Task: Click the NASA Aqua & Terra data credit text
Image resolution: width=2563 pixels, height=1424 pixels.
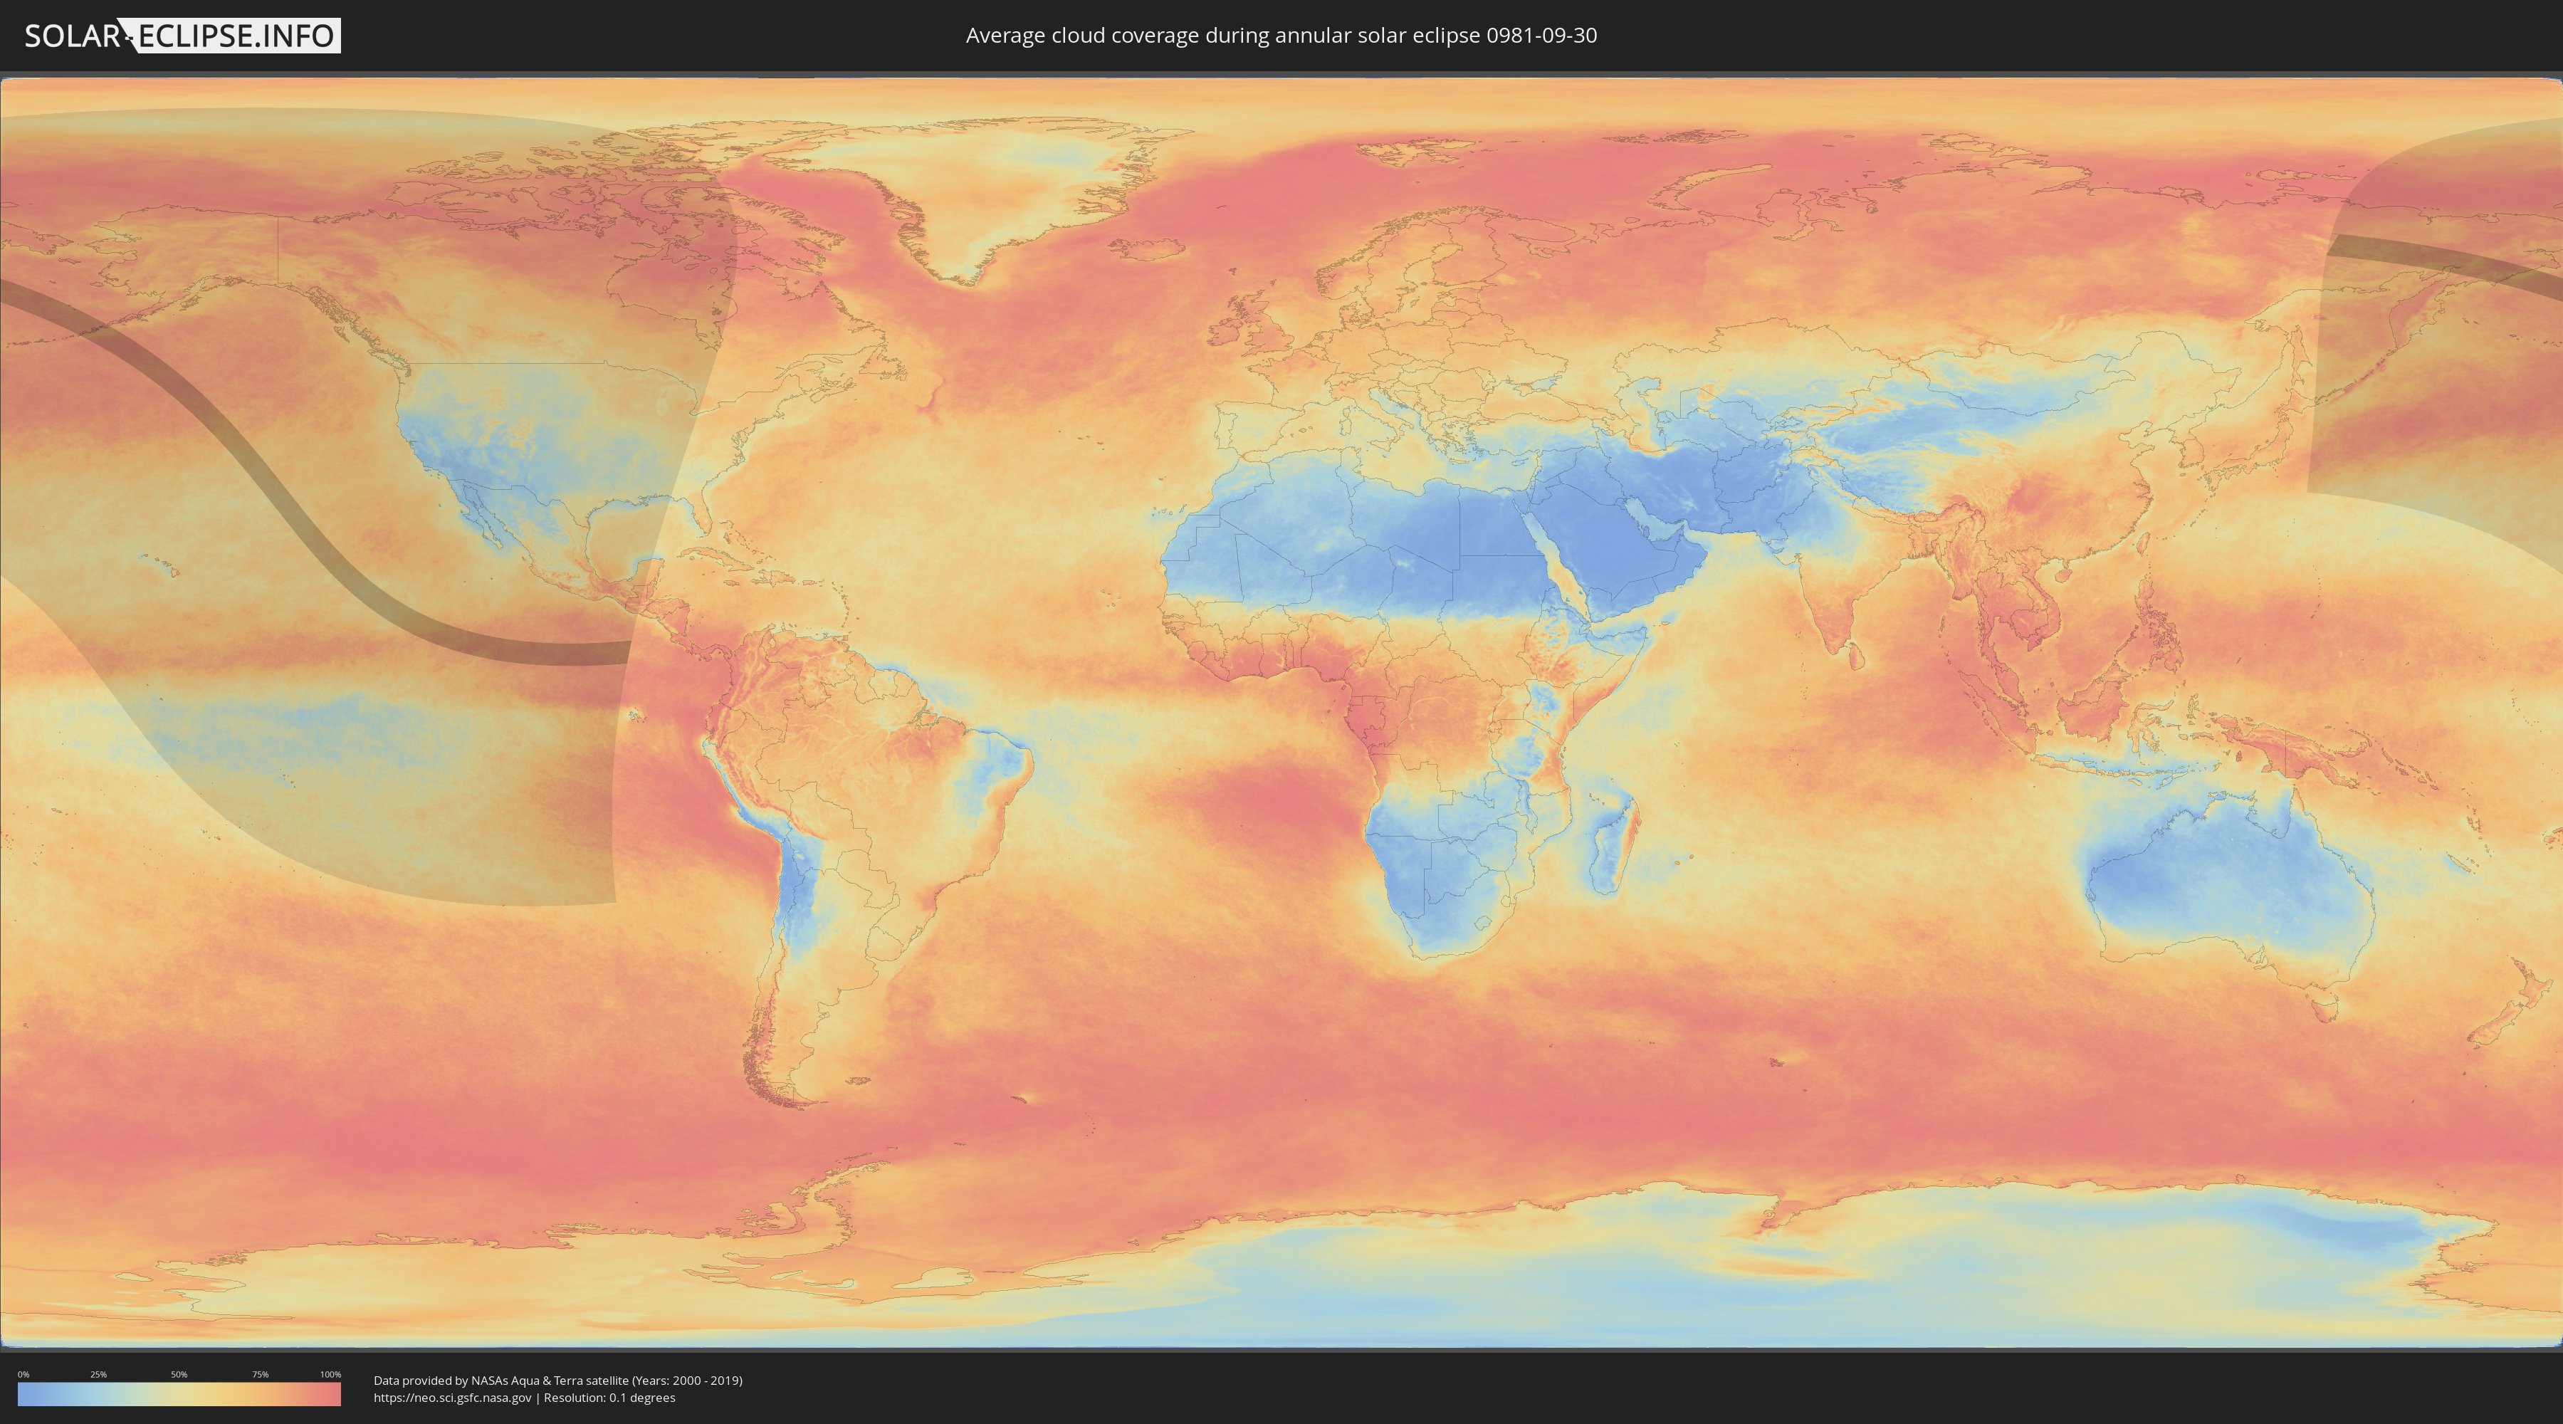Action: coord(558,1381)
